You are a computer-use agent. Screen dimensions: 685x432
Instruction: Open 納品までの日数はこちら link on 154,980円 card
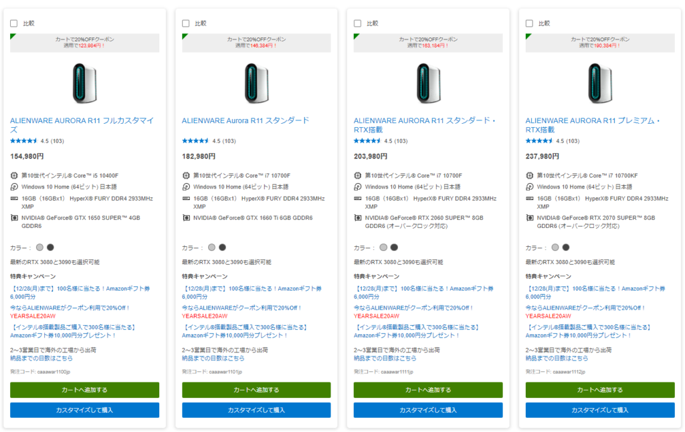[41, 358]
